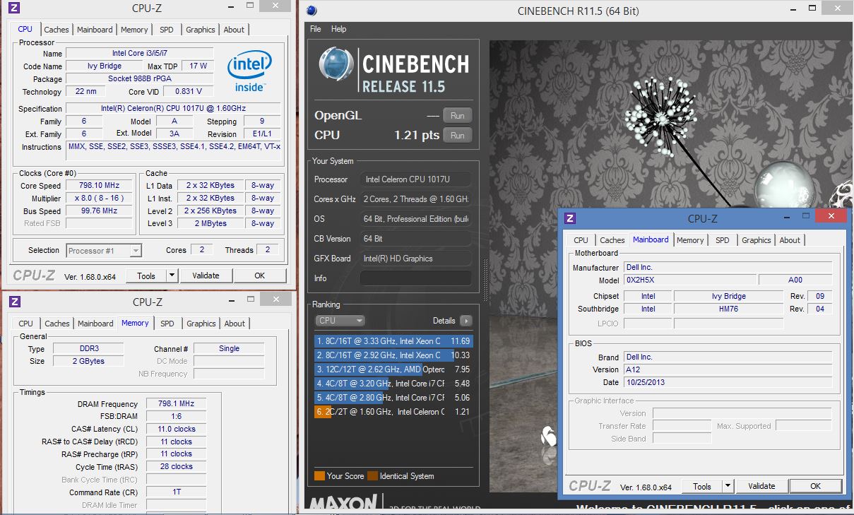The height and width of the screenshot is (515, 854).
Task: Click Processor field Intel Celeron CPU 1017U in Cinebench
Action: [416, 179]
